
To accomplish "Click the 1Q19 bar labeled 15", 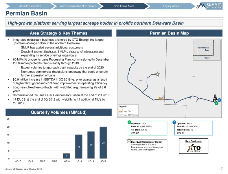I will coord(79,147).
